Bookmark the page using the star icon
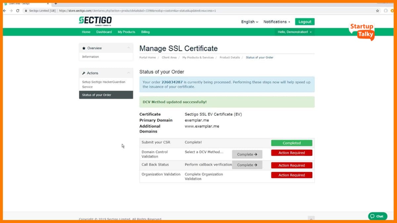Screen dimensions: 397x223 point(377,10)
